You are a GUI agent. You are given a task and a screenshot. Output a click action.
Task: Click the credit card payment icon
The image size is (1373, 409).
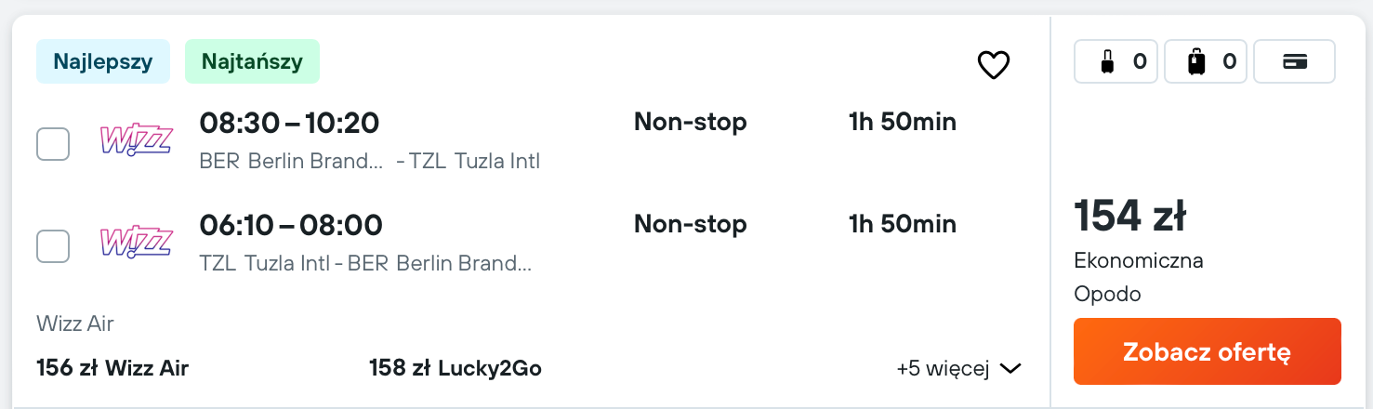(x=1294, y=62)
